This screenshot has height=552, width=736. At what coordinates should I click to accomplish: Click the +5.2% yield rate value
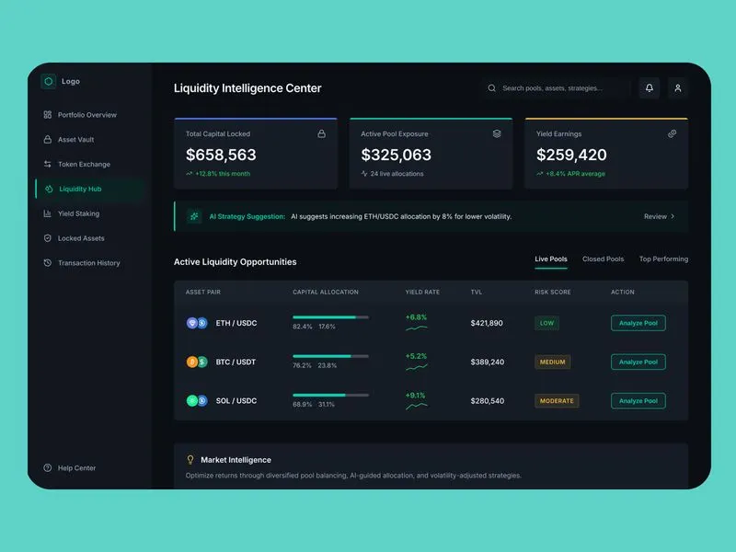(417, 356)
